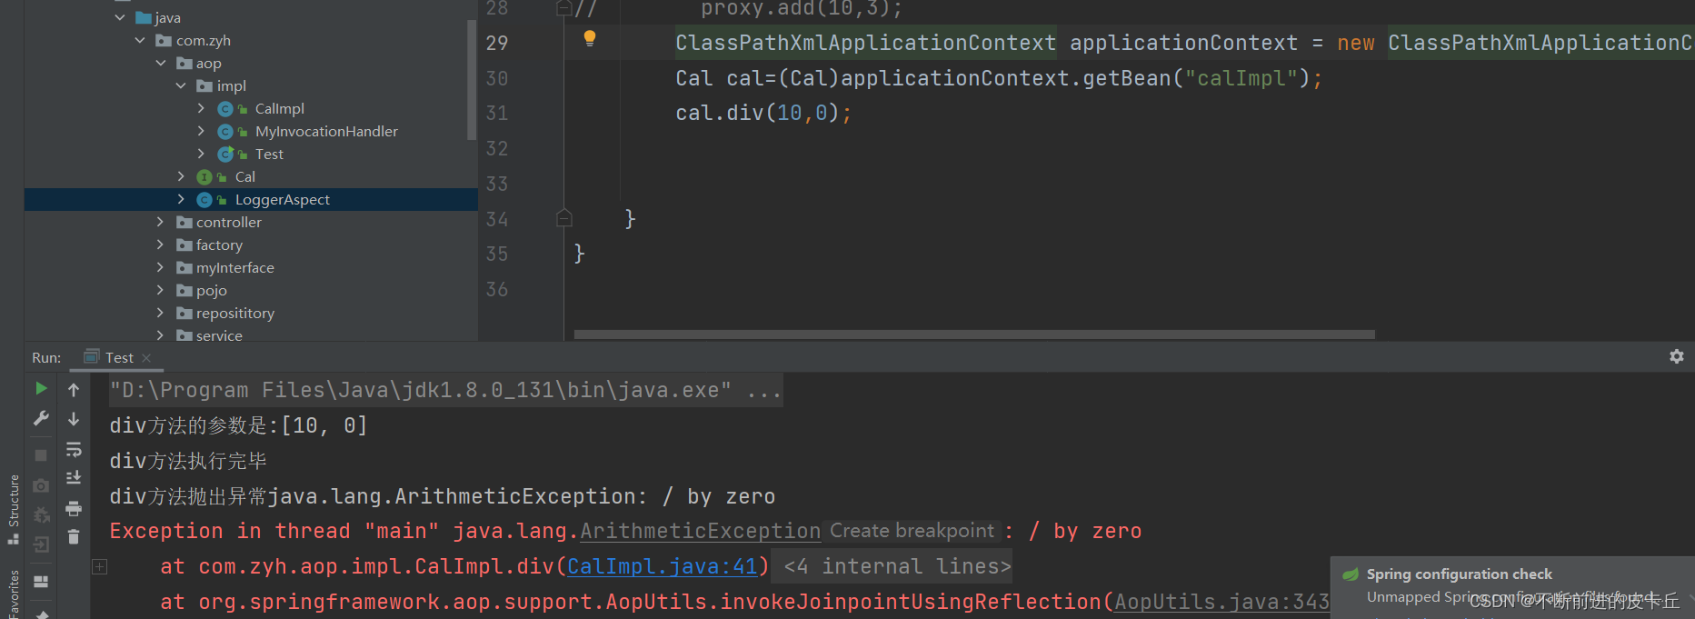Expand the MyInvocationHandler class node

click(201, 131)
